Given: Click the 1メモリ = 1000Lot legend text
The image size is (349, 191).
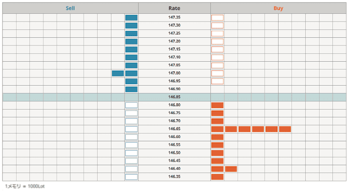Looking at the screenshot, I should tap(25, 186).
